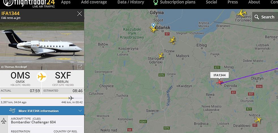Click the Flightradar24 logo
This screenshot has height=133, width=278.
(29, 3)
